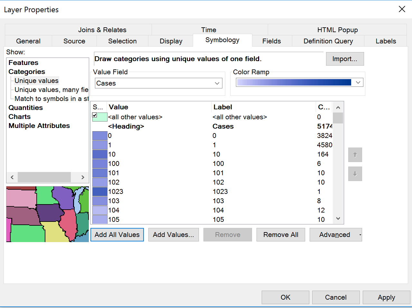Switch to the Source tab
This screenshot has width=412, height=308.
(x=74, y=41)
